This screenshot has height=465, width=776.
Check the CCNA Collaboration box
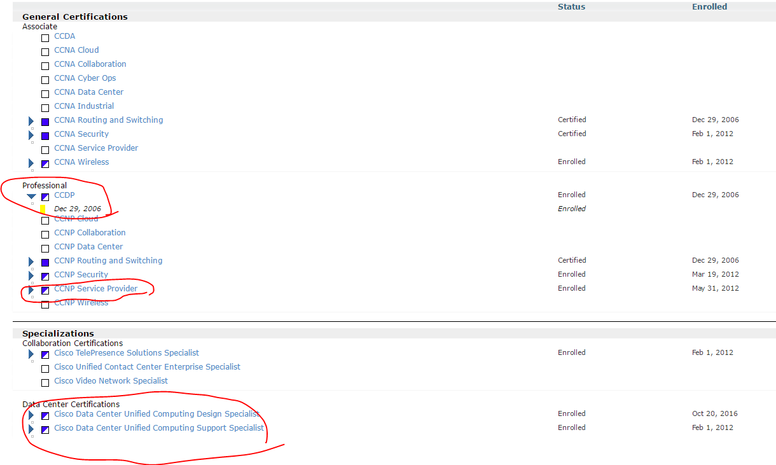[45, 66]
